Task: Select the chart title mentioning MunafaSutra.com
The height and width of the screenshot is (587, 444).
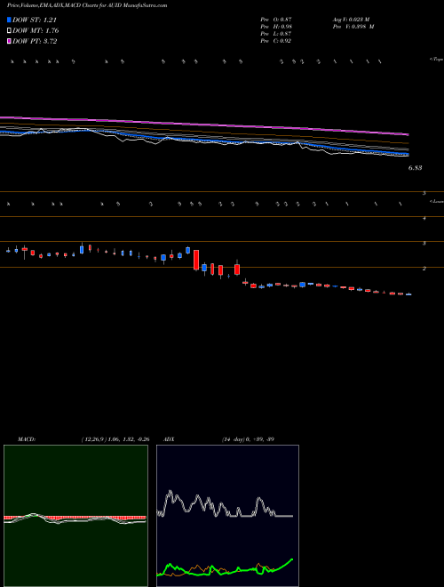Action: [x=87, y=5]
